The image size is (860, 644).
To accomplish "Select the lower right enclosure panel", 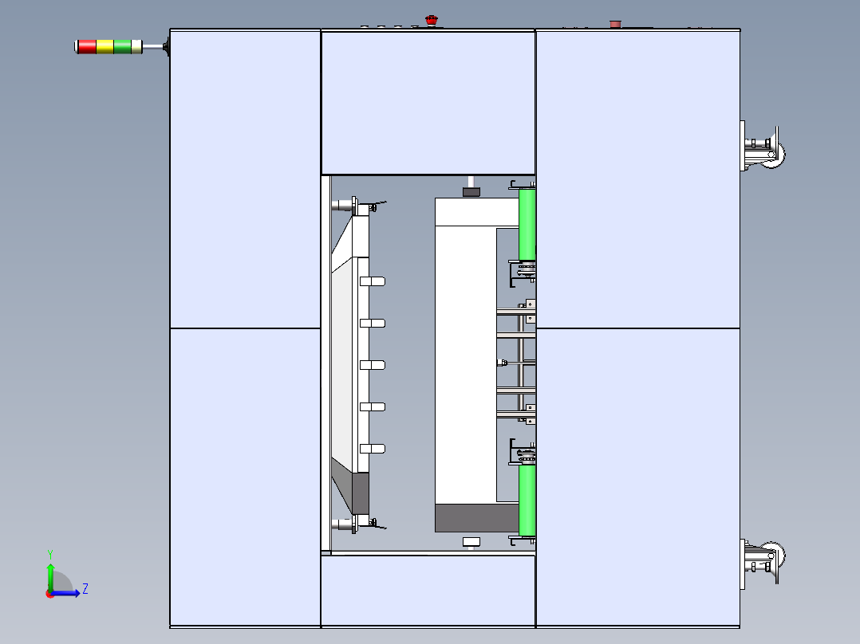I will click(638, 477).
